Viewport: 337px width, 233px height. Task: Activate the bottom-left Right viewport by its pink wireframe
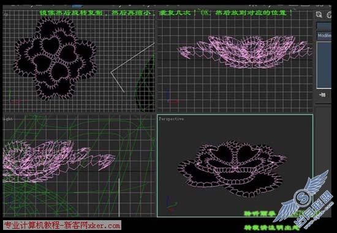tap(58, 161)
